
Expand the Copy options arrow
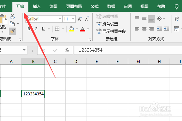(18, 24)
